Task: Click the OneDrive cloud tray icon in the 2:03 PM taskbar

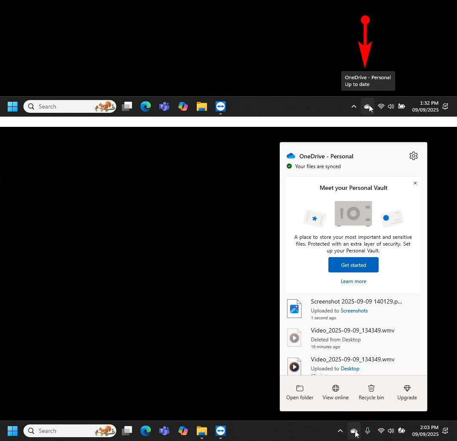Action: [x=354, y=430]
